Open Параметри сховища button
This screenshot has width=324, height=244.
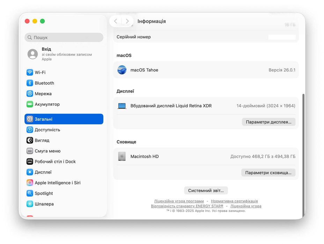tap(268, 172)
